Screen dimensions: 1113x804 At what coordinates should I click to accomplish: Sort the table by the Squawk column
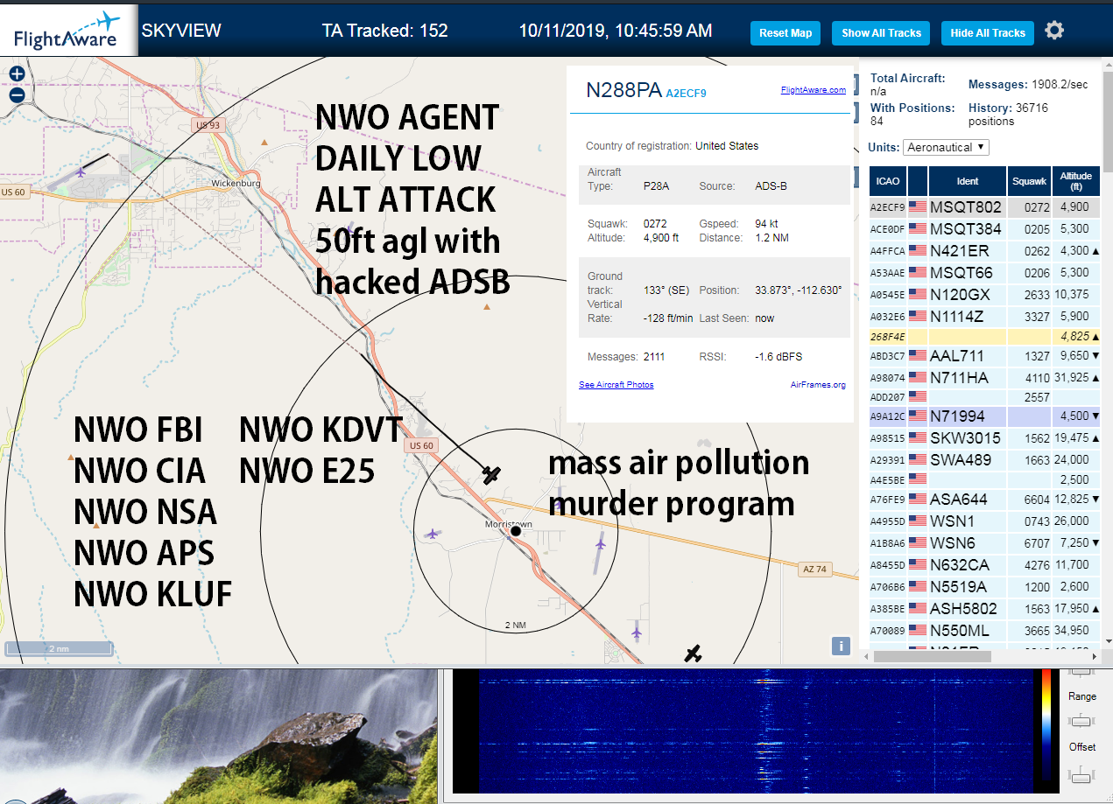(x=1029, y=181)
